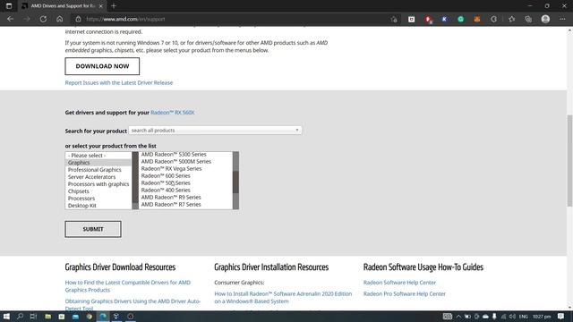This screenshot has width=573, height=322.
Task: Open the Radeon RX 560X link
Action: tap(173, 113)
